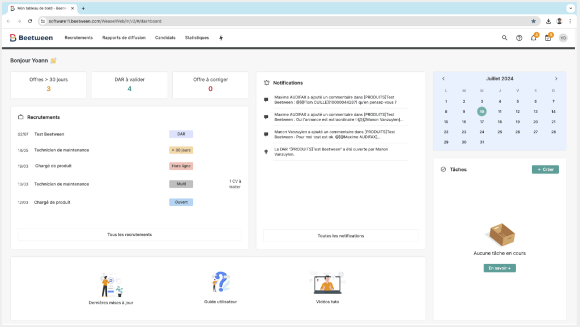Viewport: 580px width, 327px height.
Task: Open the Chrome downloads icon
Action: click(548, 21)
